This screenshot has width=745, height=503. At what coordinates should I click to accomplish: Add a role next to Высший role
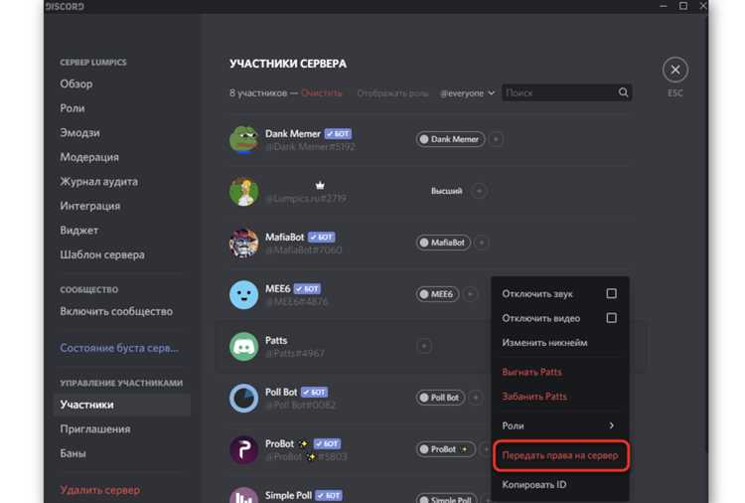click(479, 191)
